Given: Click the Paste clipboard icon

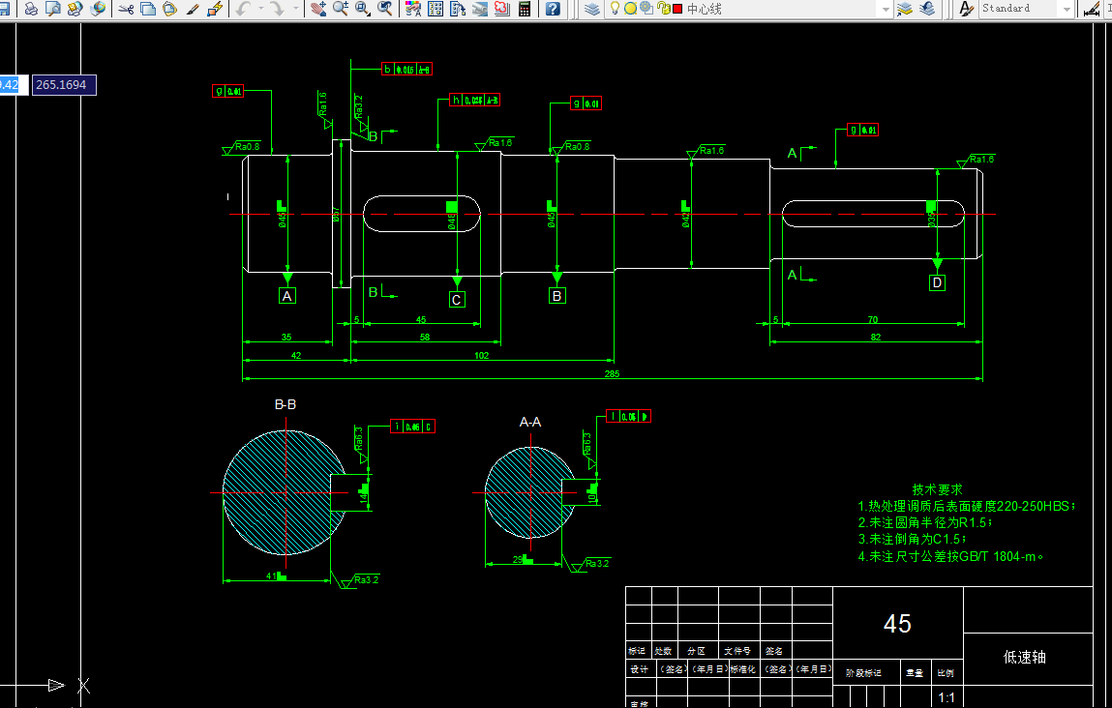Looking at the screenshot, I should [170, 9].
